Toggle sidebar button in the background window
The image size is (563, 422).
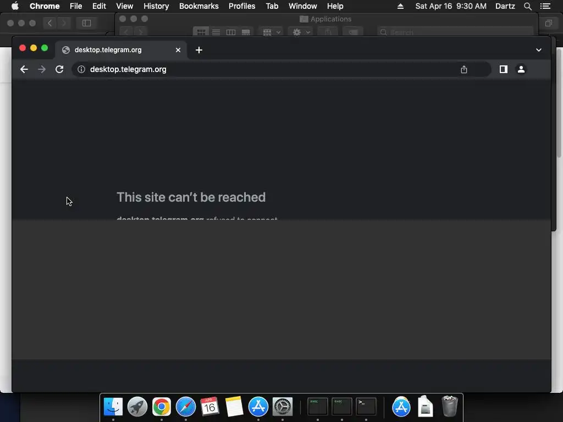click(x=86, y=23)
